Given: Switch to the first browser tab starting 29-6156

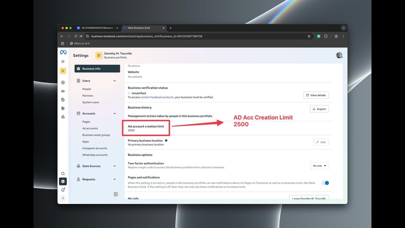Looking at the screenshot, I should [x=97, y=28].
